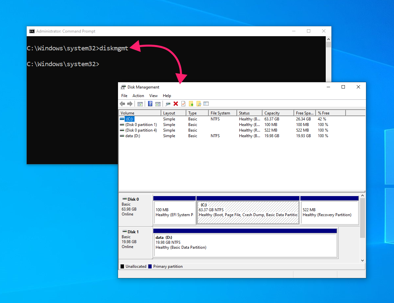This screenshot has height=303, width=394.
Task: Click the 63.37 GB capacity cell
Action: coord(272,119)
